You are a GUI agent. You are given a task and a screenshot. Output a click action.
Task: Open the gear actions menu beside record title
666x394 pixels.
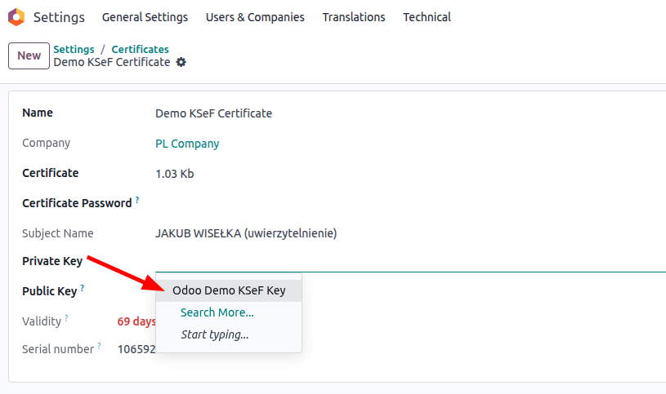pos(181,62)
